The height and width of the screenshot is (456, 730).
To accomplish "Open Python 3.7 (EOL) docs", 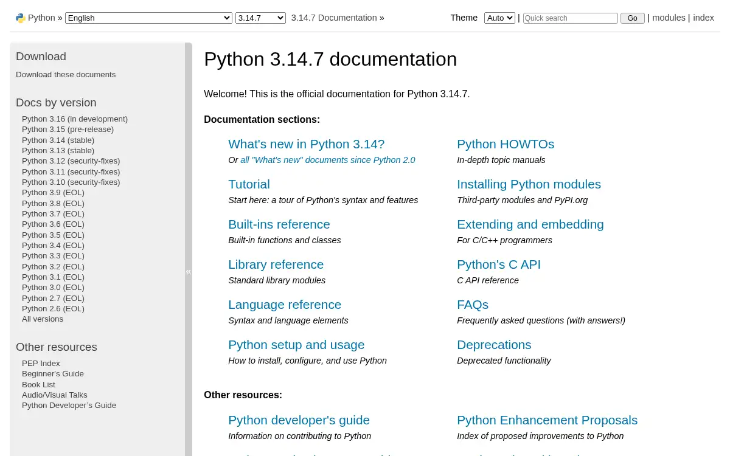I will 53,214.
